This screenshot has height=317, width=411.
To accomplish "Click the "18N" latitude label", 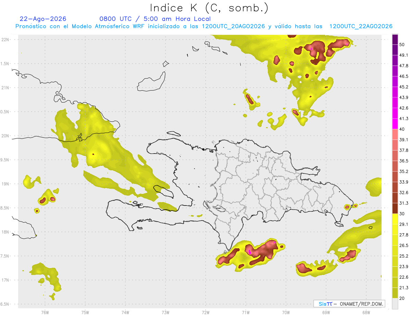I will click(x=5, y=232).
